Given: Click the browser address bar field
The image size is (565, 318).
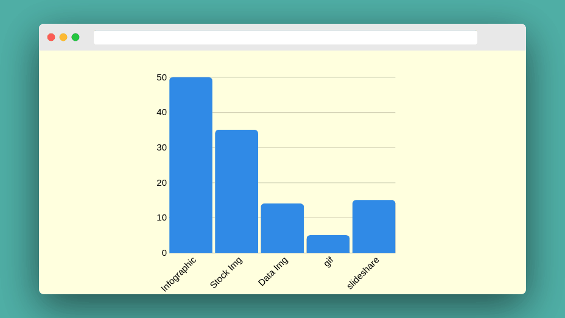Looking at the screenshot, I should pyautogui.click(x=286, y=38).
